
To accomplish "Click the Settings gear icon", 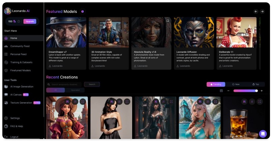I will 6,118.
